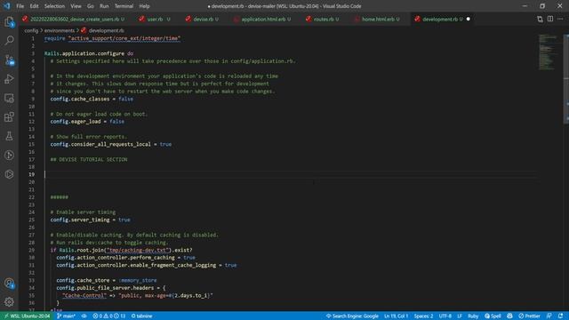Image resolution: width=569 pixels, height=320 pixels.
Task: Open the Run and Debug view
Action: point(9,79)
